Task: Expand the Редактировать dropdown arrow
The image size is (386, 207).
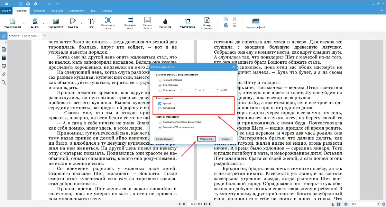Action: point(23,23)
